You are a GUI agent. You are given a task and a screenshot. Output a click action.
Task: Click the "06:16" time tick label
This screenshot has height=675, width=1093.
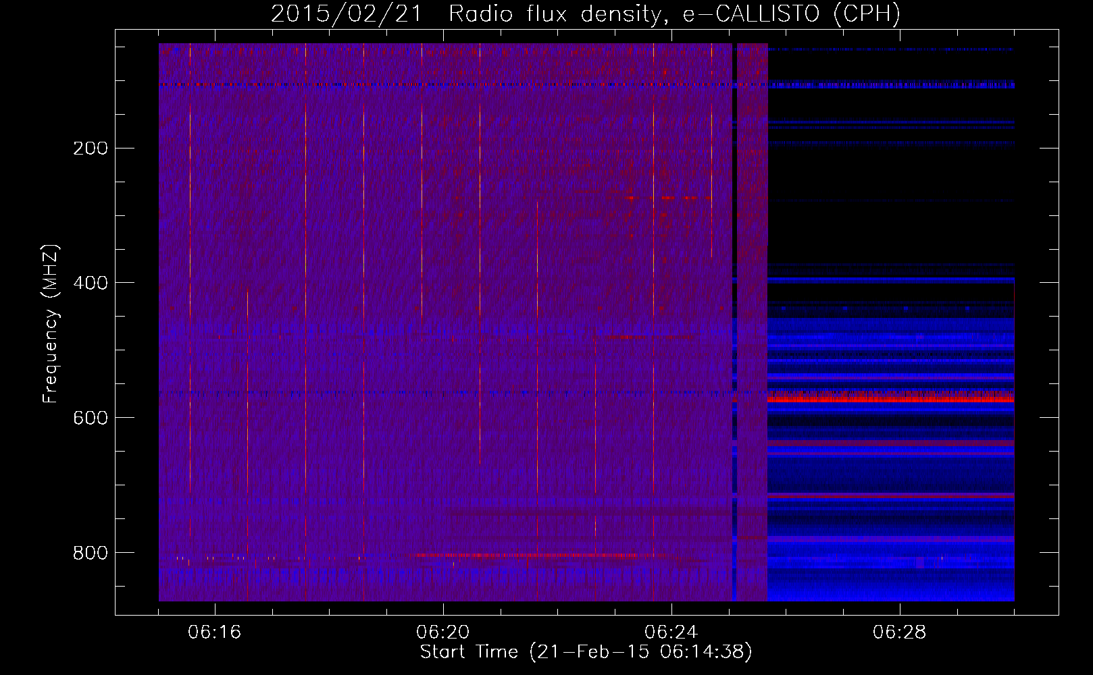coord(215,632)
